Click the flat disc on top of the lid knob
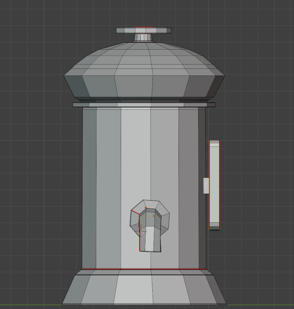 (144, 31)
